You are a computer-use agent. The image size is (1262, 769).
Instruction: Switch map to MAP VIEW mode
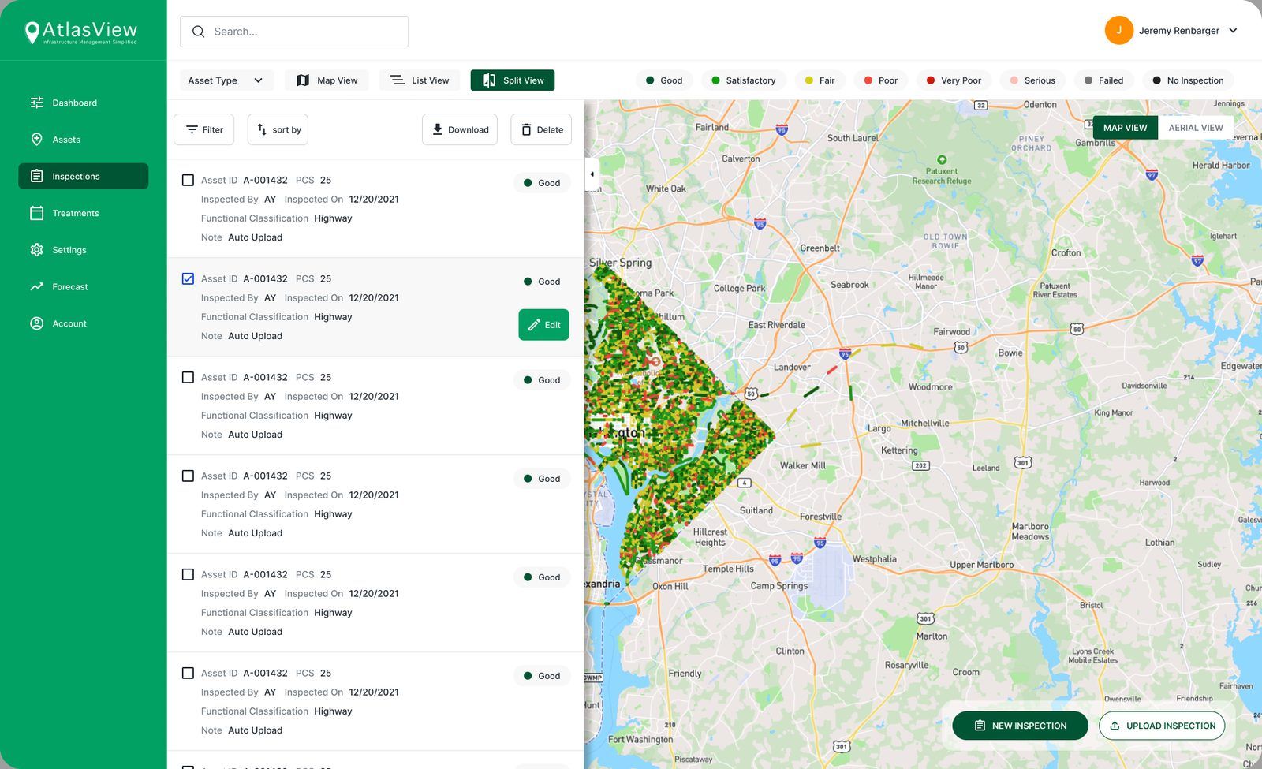1125,128
